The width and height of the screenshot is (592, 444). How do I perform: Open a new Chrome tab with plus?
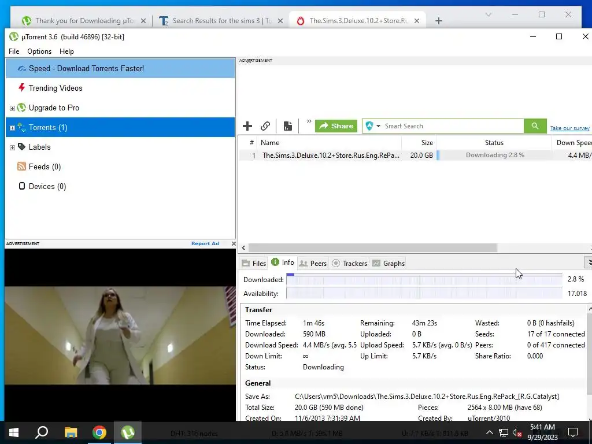coord(438,21)
